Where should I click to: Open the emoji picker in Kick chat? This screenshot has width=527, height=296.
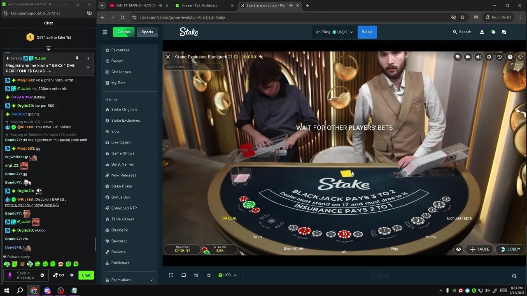pyautogui.click(x=42, y=275)
